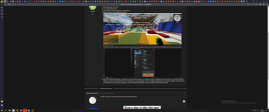Open the Windows notification center icon
Screen dimensions: 269x112
(x=267, y=110)
